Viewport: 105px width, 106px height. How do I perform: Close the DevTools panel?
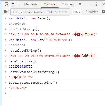pyautogui.click(x=103, y=4)
